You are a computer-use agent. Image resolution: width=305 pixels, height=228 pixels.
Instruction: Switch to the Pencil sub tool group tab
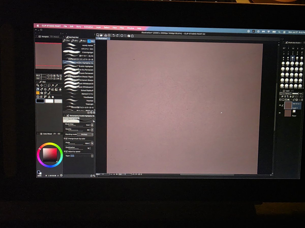coord(83,41)
